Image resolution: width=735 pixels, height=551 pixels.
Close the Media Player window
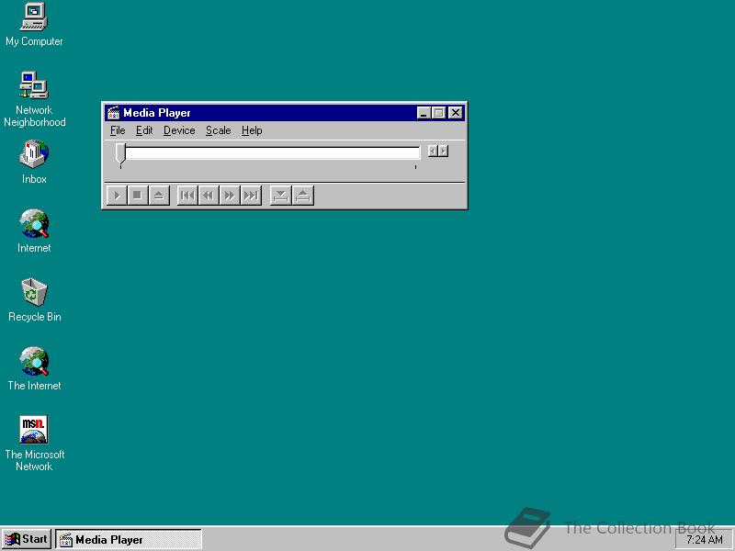[456, 113]
